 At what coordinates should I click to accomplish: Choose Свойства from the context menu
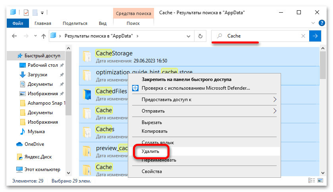pyautogui.click(x=152, y=171)
